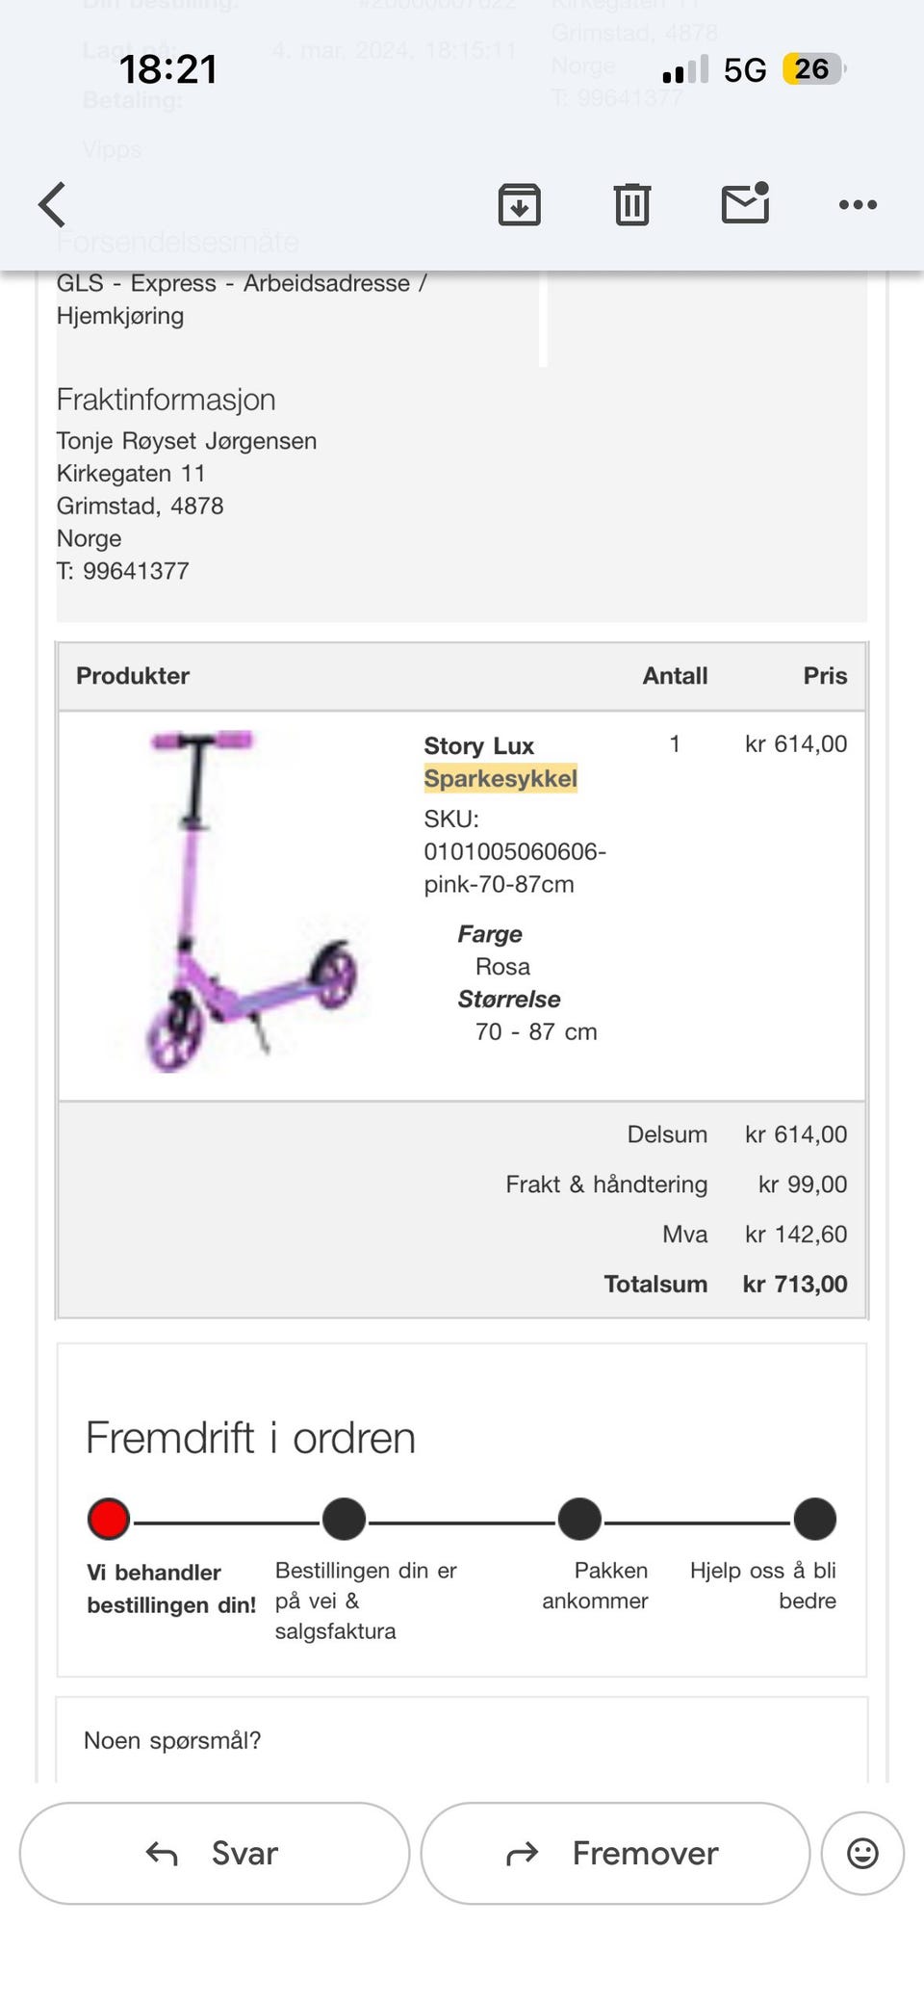Tap the phone number 99641377
924x2004 pixels.
pyautogui.click(x=136, y=571)
